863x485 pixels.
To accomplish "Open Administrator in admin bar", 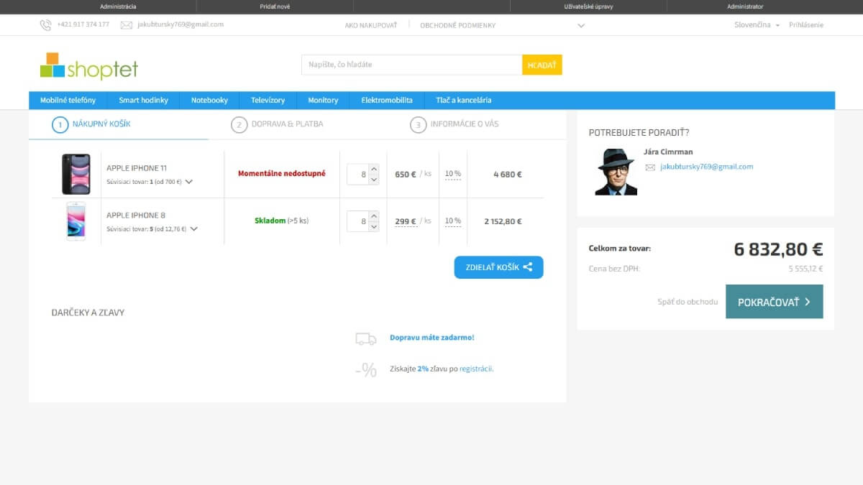I will pyautogui.click(x=745, y=6).
